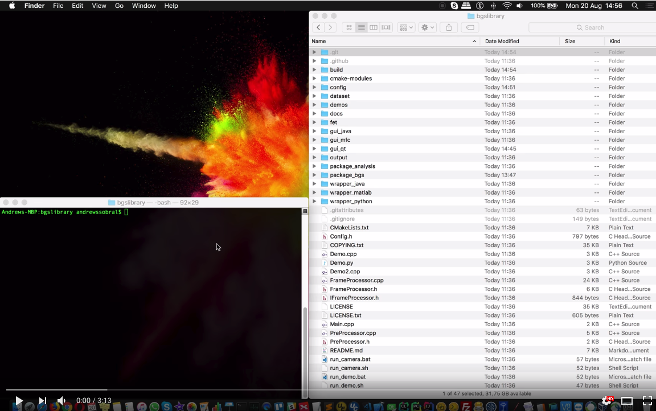This screenshot has width=656, height=411.
Task: Select the README.md file icon
Action: tap(324, 351)
